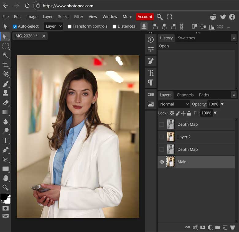Open the File menu

point(6,17)
